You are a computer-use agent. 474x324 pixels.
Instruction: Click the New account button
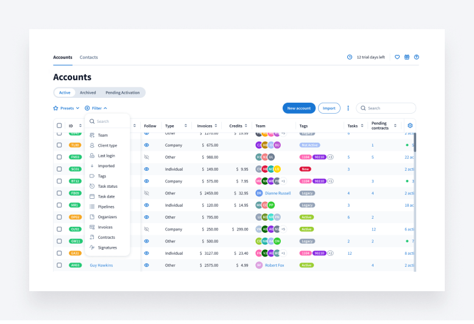(x=299, y=108)
